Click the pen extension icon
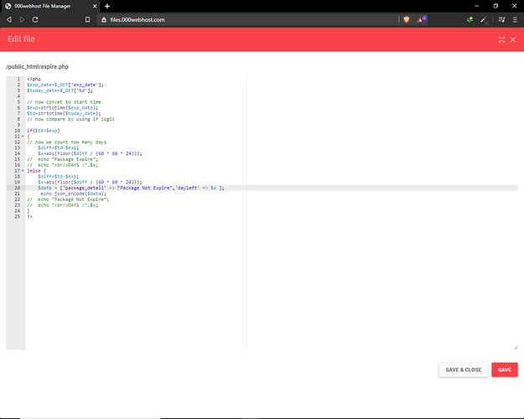The height and width of the screenshot is (419, 524). coord(484,20)
